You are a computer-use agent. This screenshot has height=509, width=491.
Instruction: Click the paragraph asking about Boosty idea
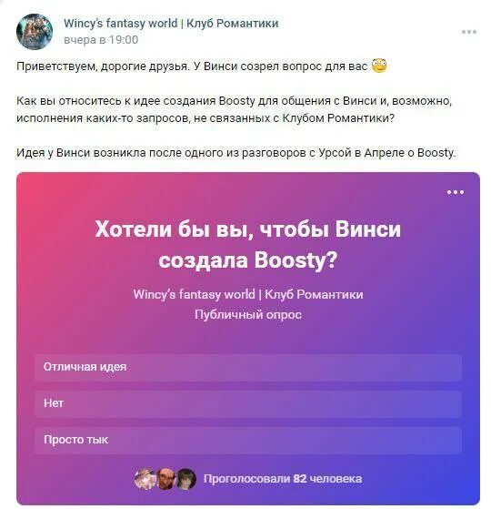point(234,109)
